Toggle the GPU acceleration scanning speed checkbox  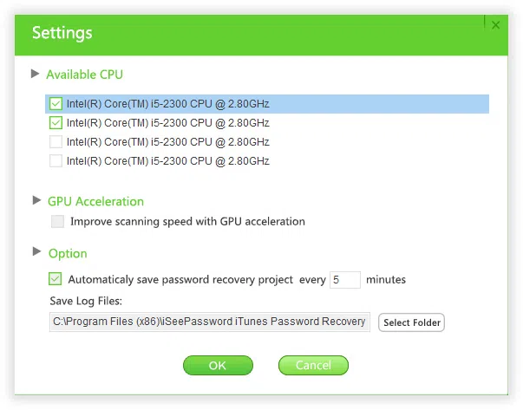click(57, 221)
